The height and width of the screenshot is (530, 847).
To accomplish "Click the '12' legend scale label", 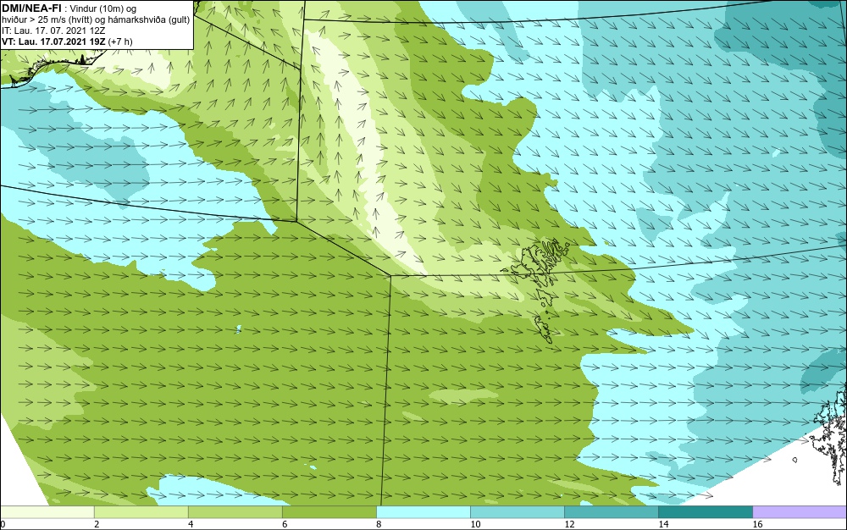I will tap(569, 524).
